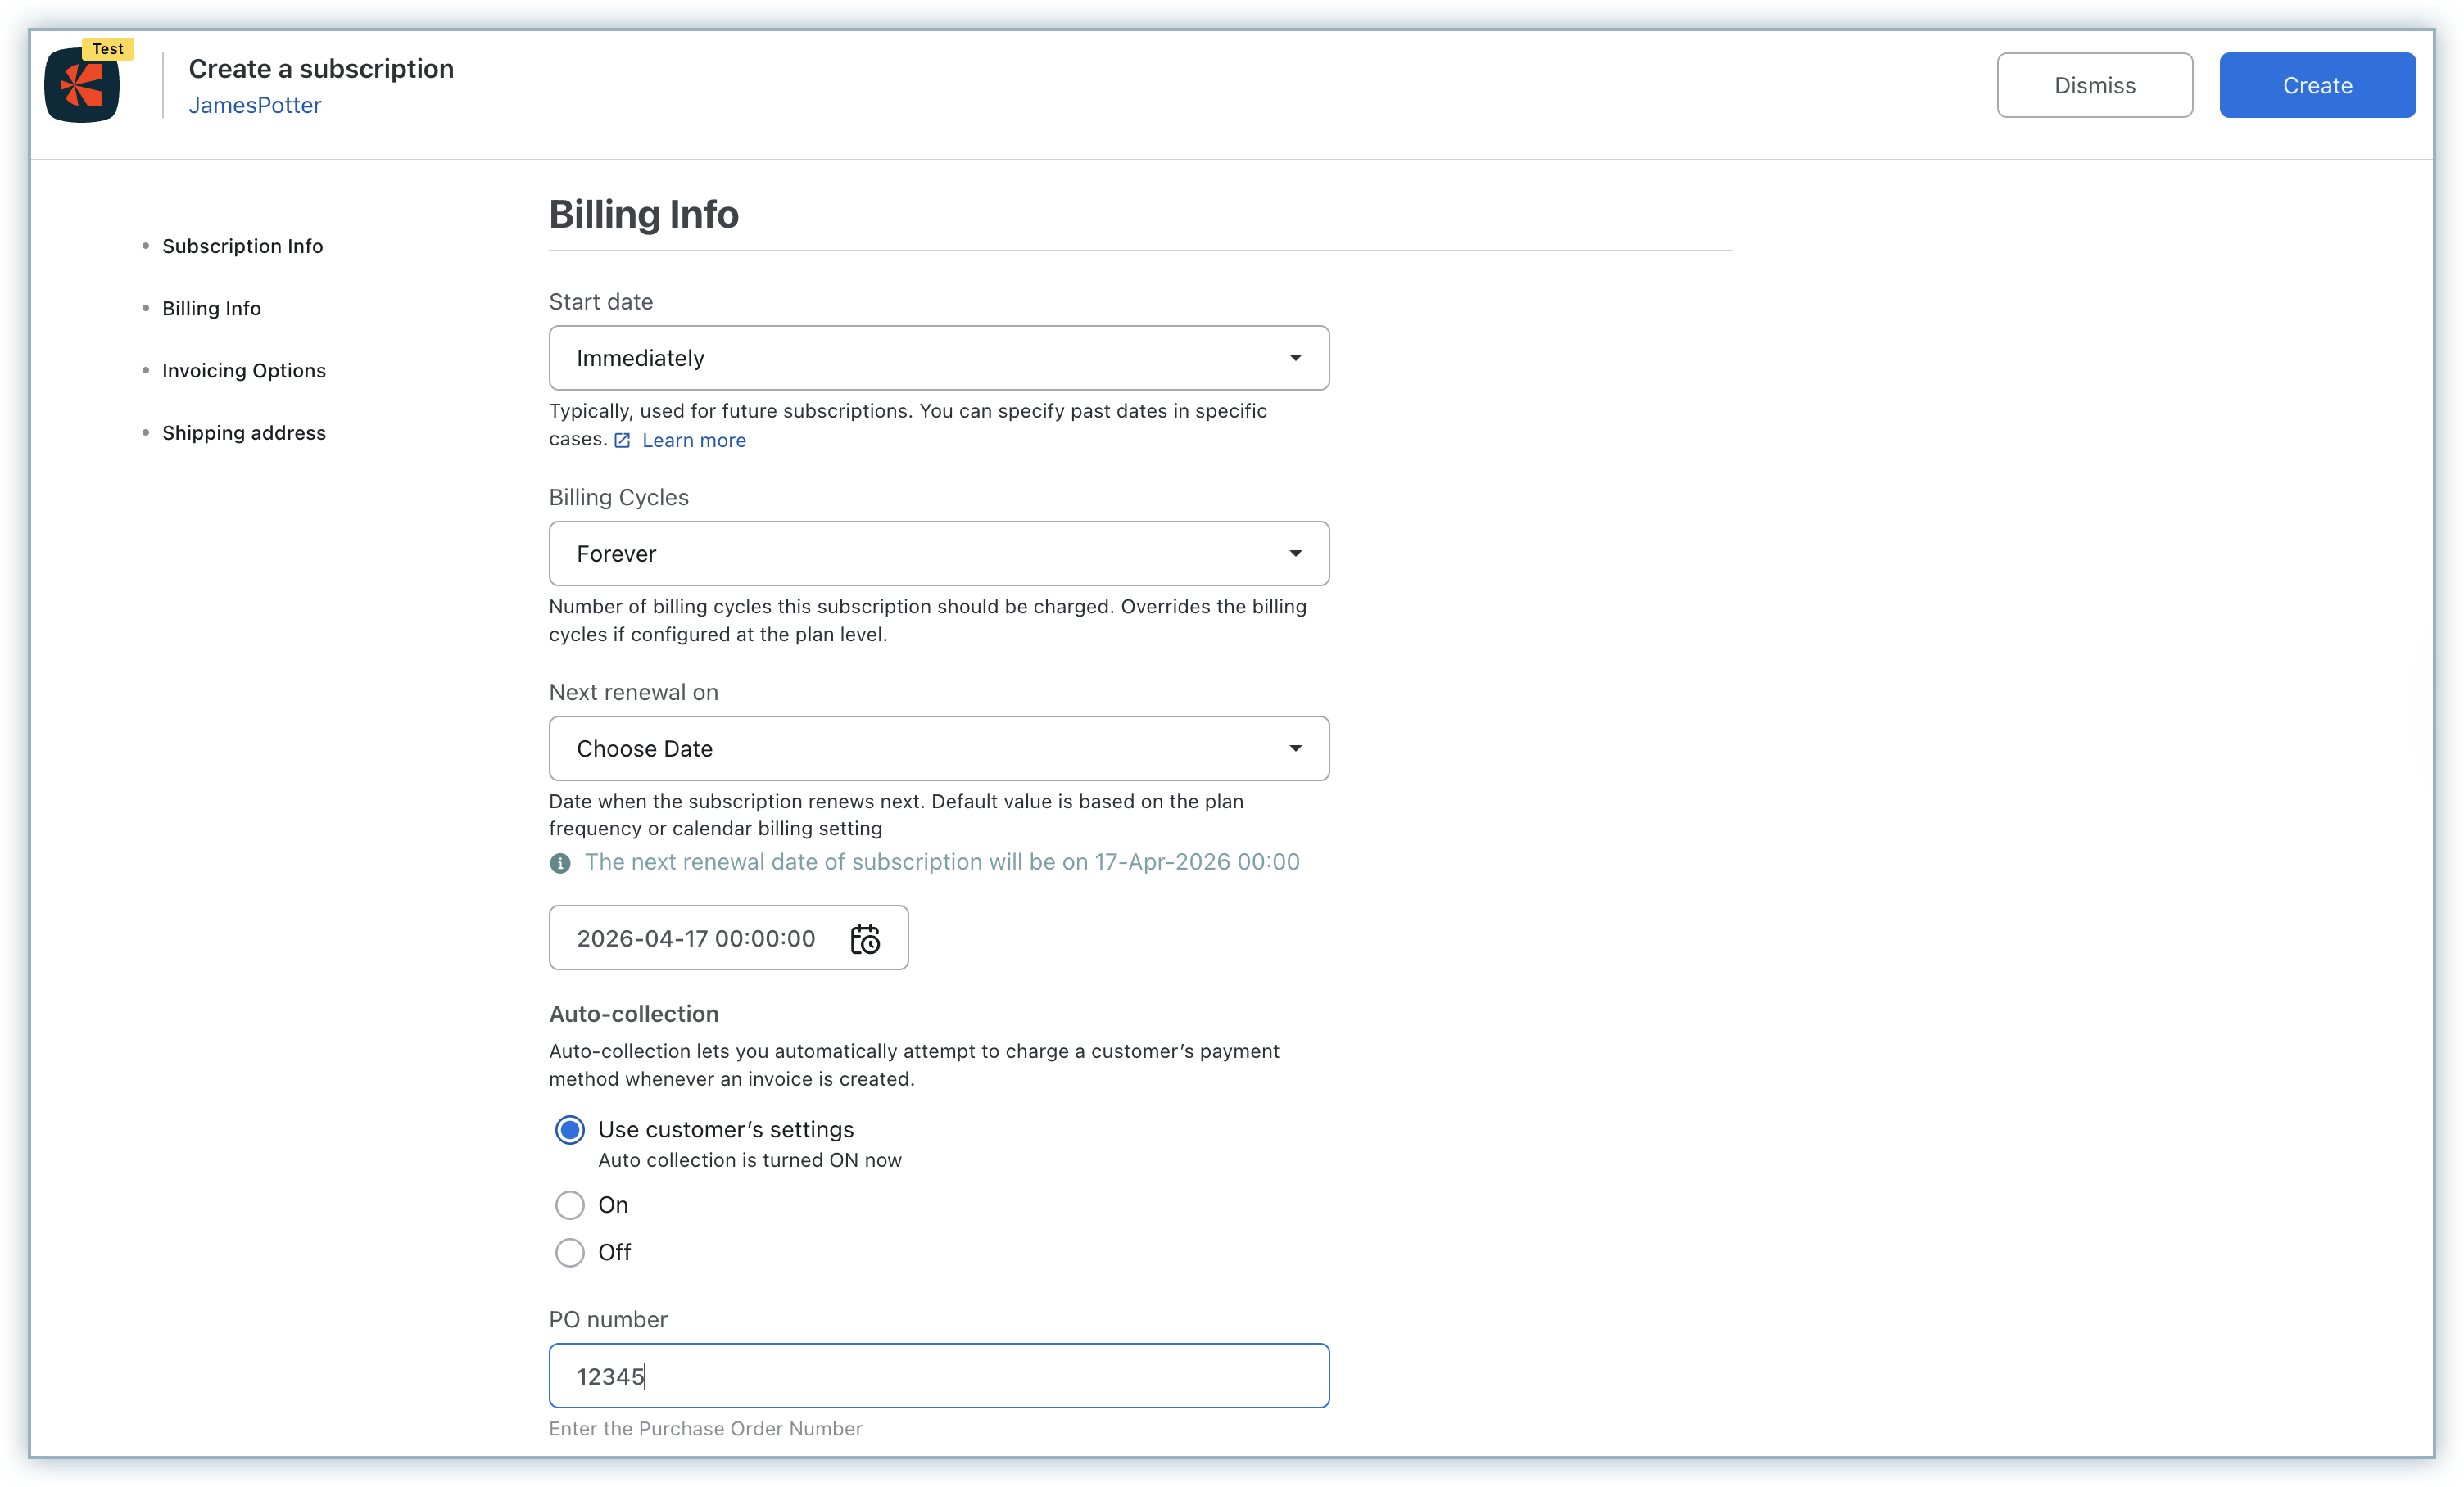This screenshot has width=2464, height=1487.
Task: Click the info icon near renewal date notice
Action: (560, 862)
